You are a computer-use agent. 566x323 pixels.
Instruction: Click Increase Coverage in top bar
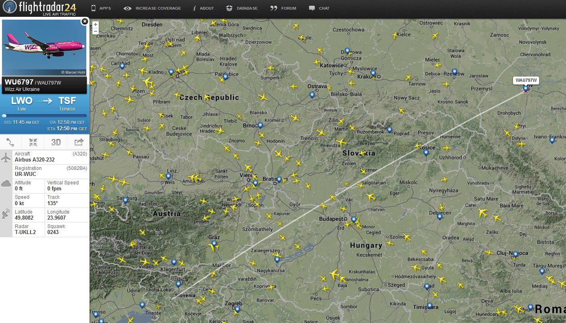click(152, 8)
